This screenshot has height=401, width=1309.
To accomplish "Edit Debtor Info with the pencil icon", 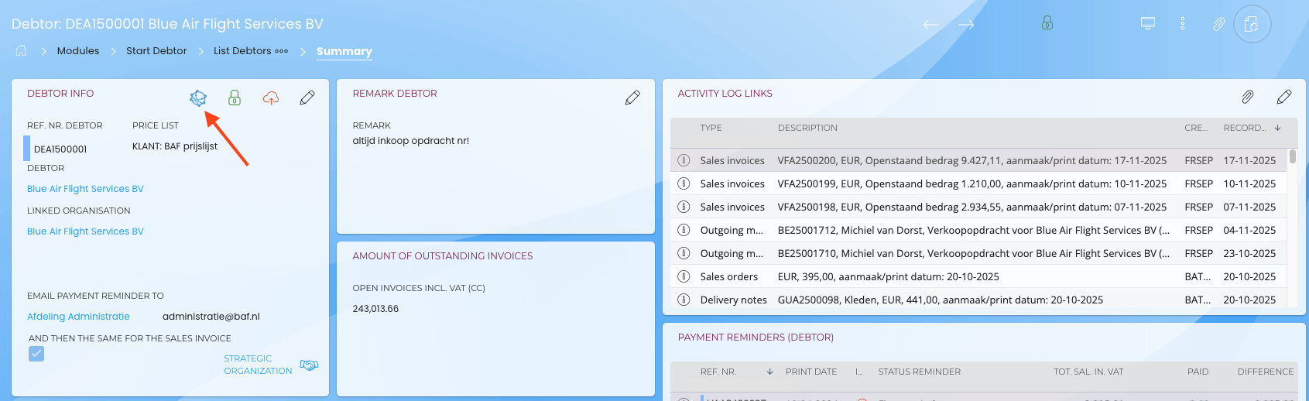I will [307, 98].
